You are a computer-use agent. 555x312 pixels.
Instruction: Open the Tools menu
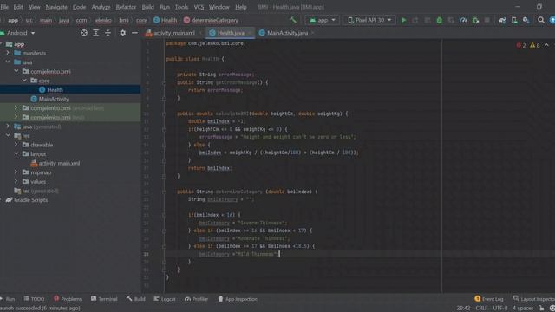tap(181, 7)
